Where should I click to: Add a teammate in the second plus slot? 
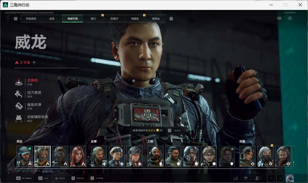coord(280,178)
